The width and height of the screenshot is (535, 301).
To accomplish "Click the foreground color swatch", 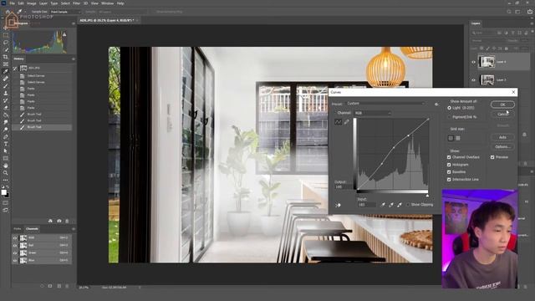I will click(x=3, y=192).
